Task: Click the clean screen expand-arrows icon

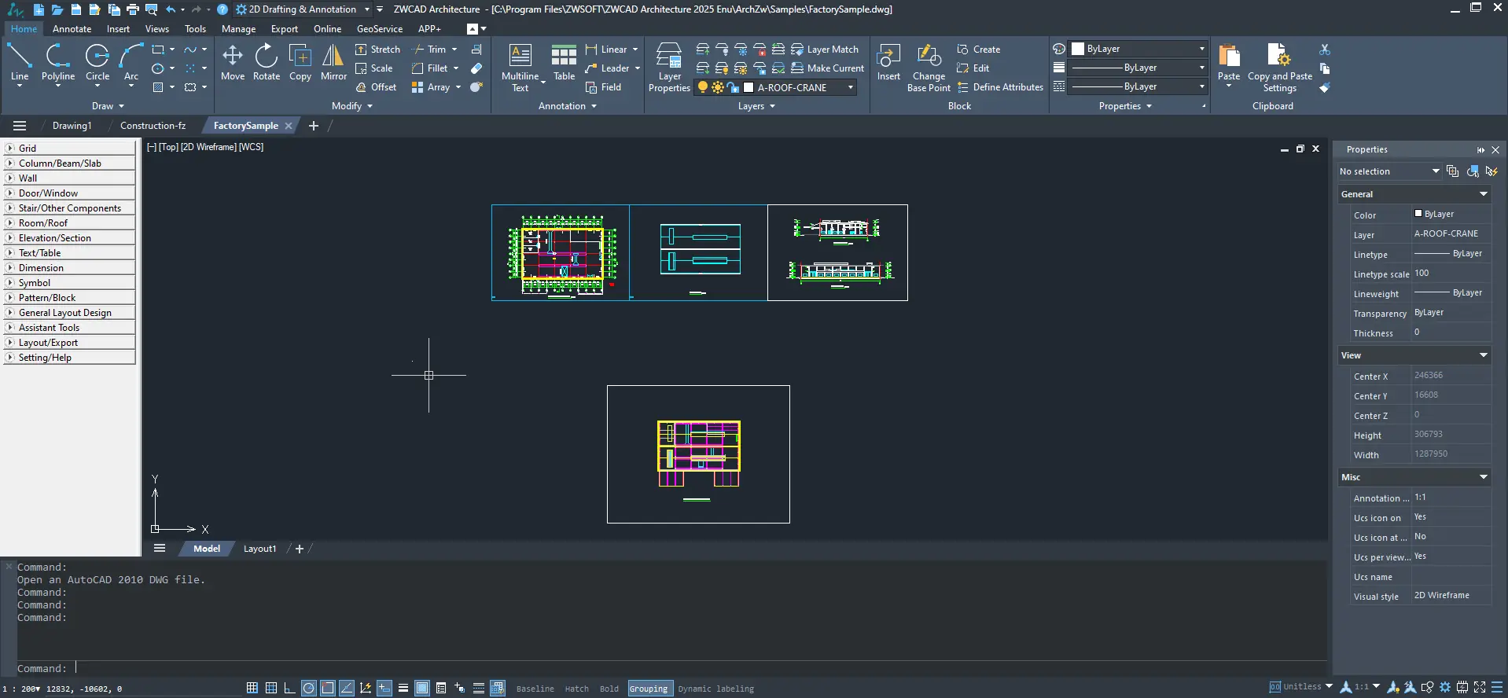Action: pos(1480,687)
